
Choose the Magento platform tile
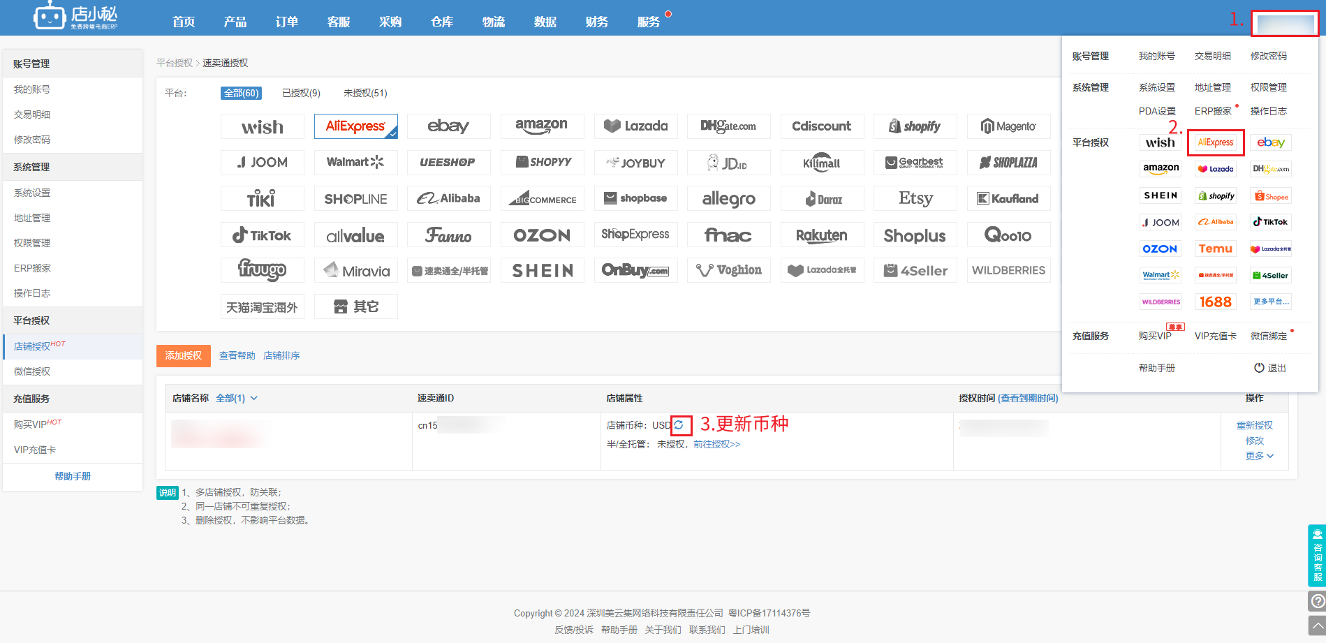tap(1009, 126)
